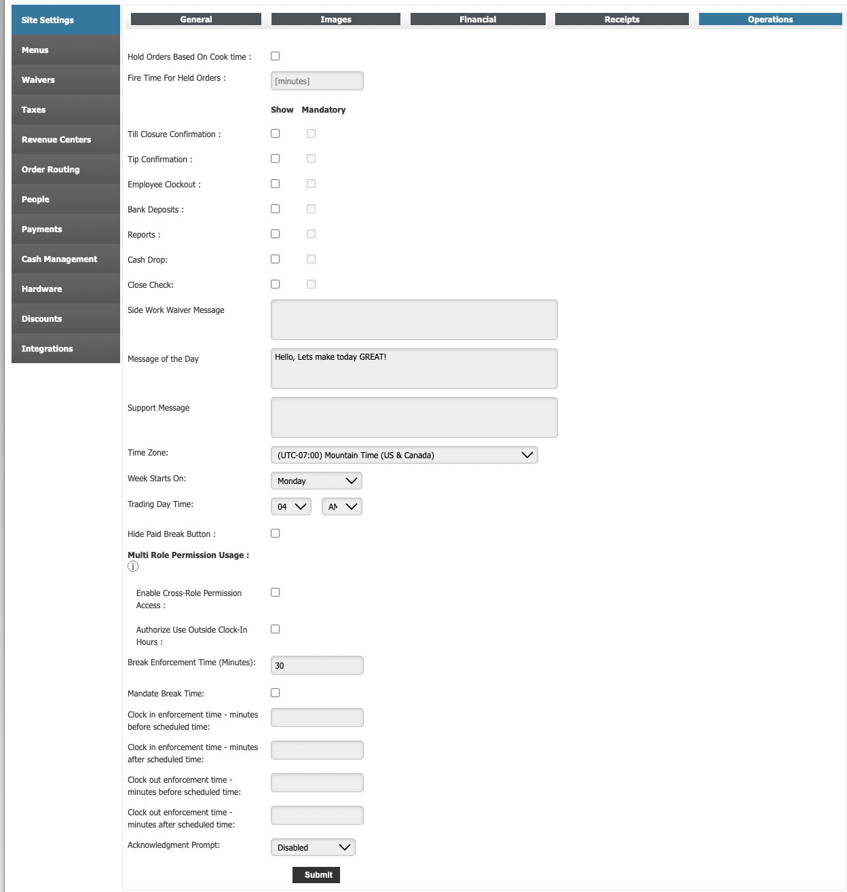This screenshot has height=892, width=847.
Task: Tick Authorize Use Outside Clock-In Hours
Action: pyautogui.click(x=275, y=629)
